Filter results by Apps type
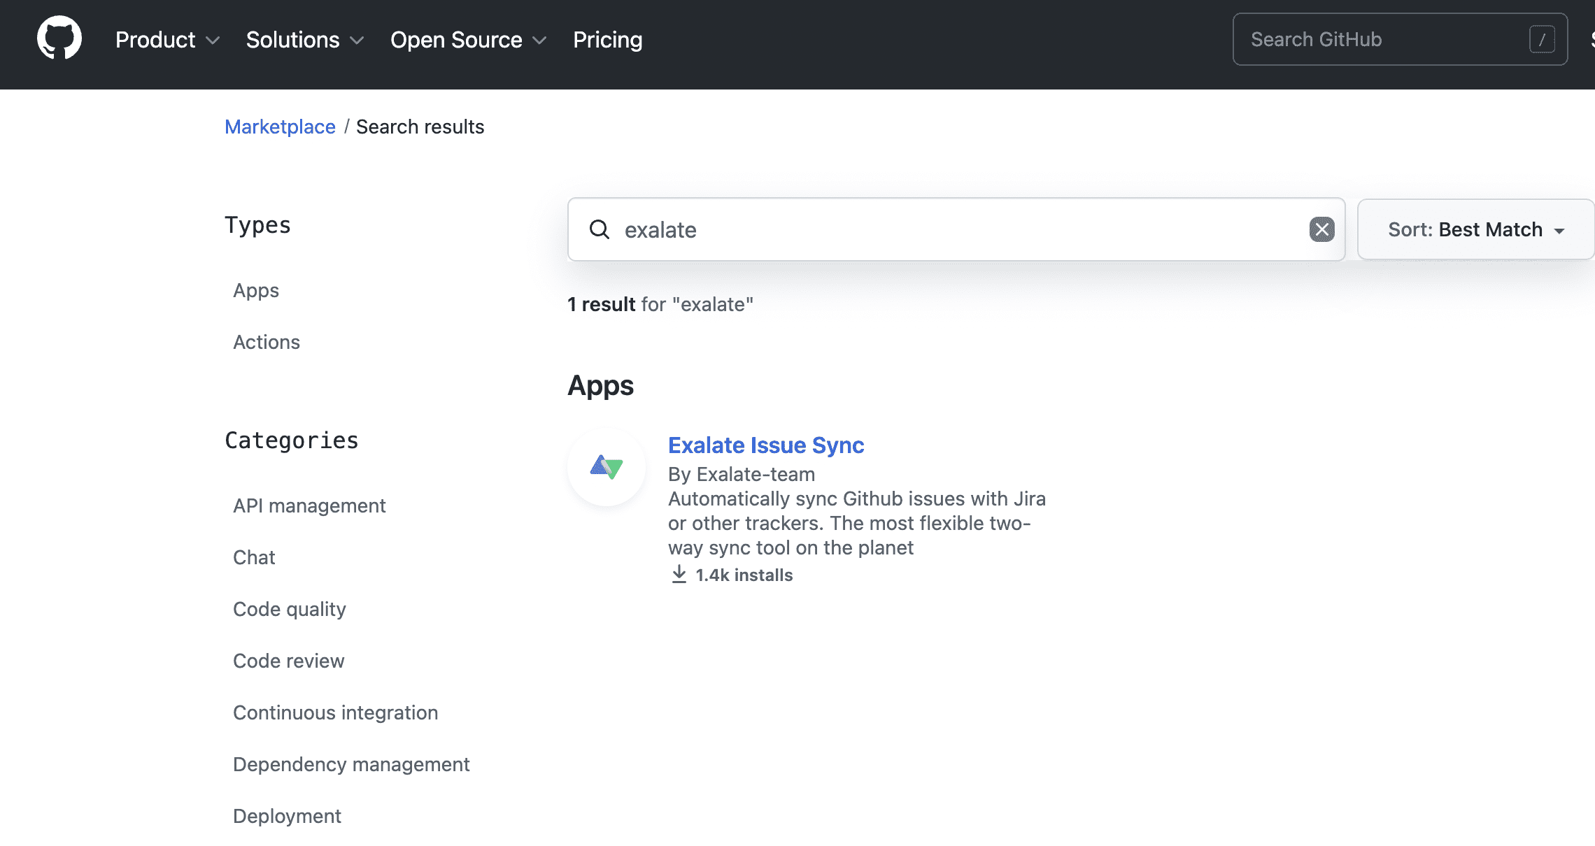This screenshot has width=1595, height=846. pyautogui.click(x=255, y=290)
